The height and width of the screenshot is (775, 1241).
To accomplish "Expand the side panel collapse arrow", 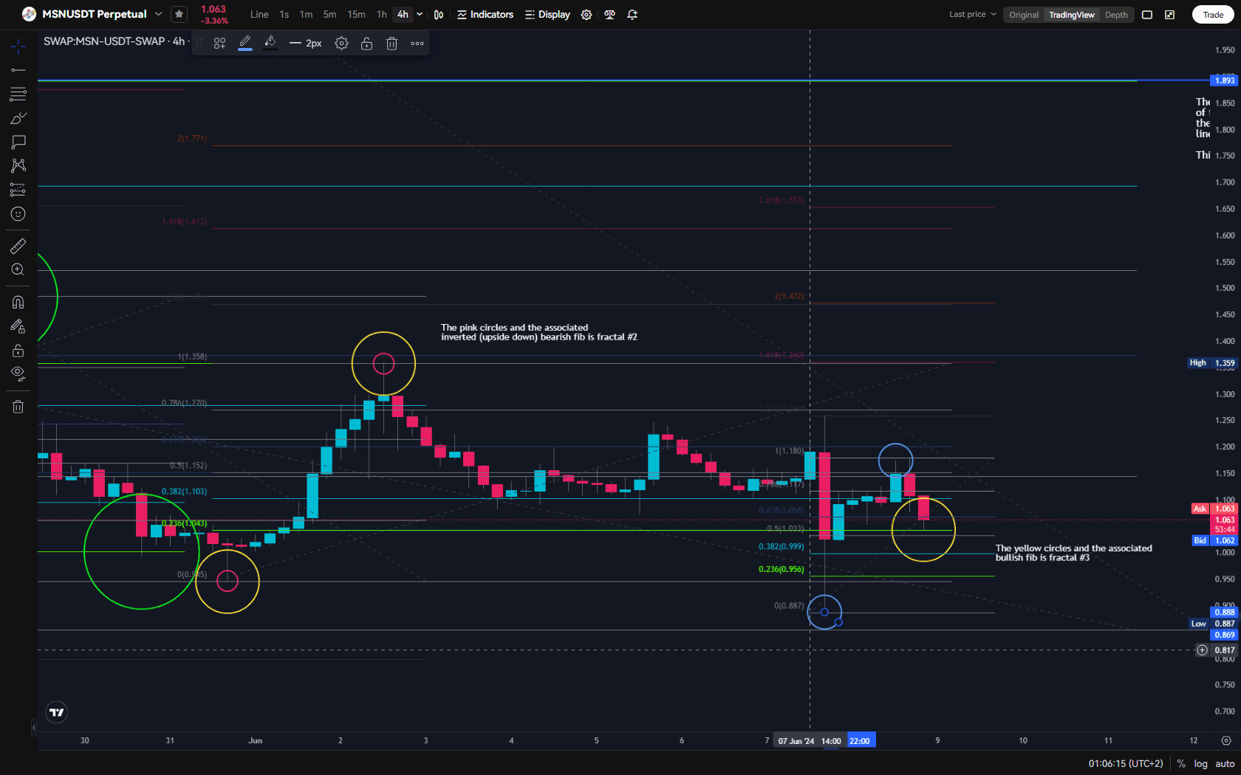I will pos(33,728).
